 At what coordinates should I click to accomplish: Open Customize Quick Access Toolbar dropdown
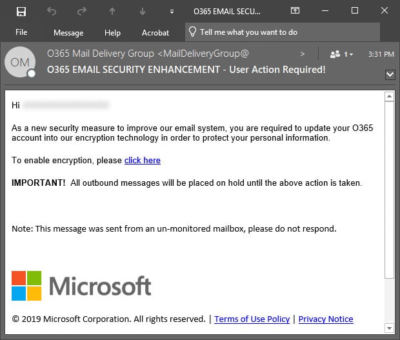[x=172, y=12]
